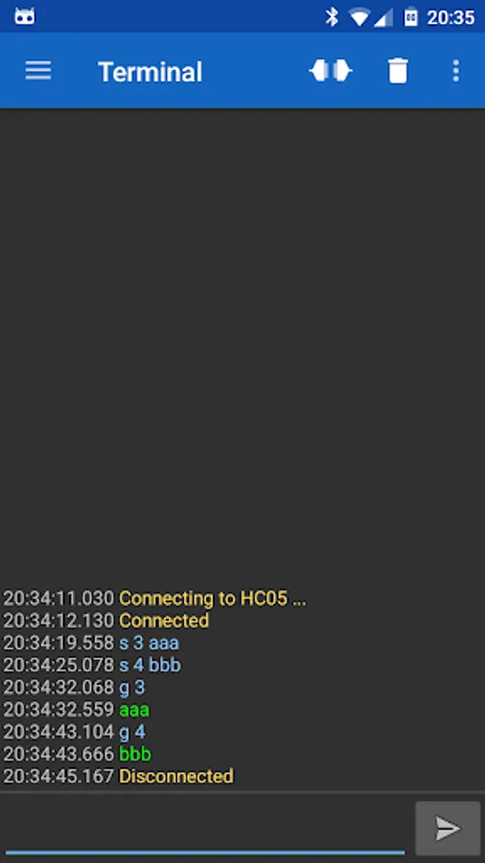Tap the cellular signal status icon
The height and width of the screenshot is (863, 485).
[x=383, y=17]
